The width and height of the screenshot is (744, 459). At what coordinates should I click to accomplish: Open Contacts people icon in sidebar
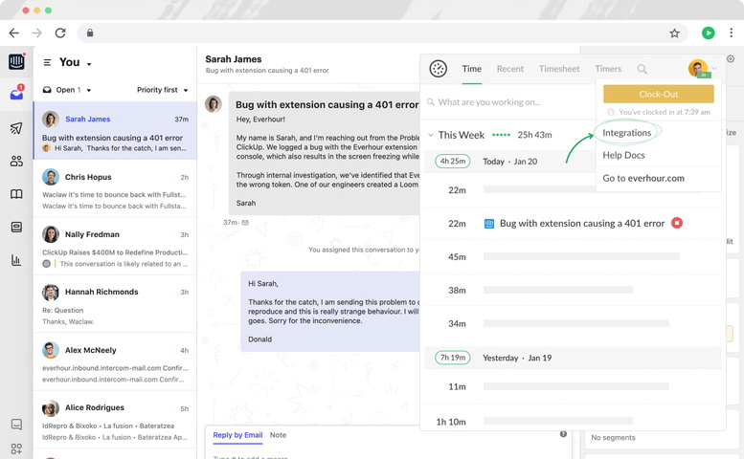[16, 161]
